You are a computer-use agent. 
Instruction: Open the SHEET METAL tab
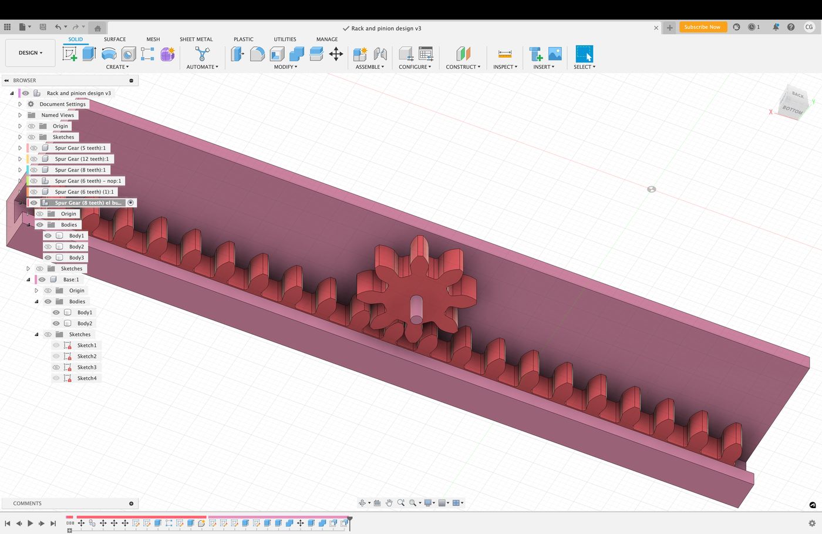click(196, 39)
